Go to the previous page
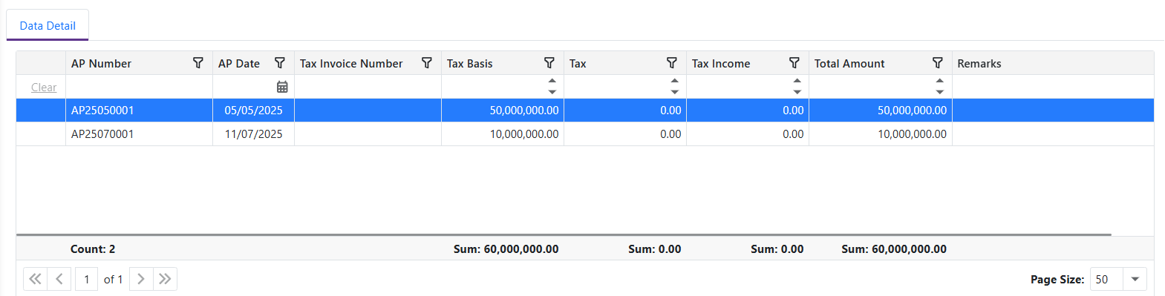The height and width of the screenshot is (296, 1165). (x=59, y=279)
